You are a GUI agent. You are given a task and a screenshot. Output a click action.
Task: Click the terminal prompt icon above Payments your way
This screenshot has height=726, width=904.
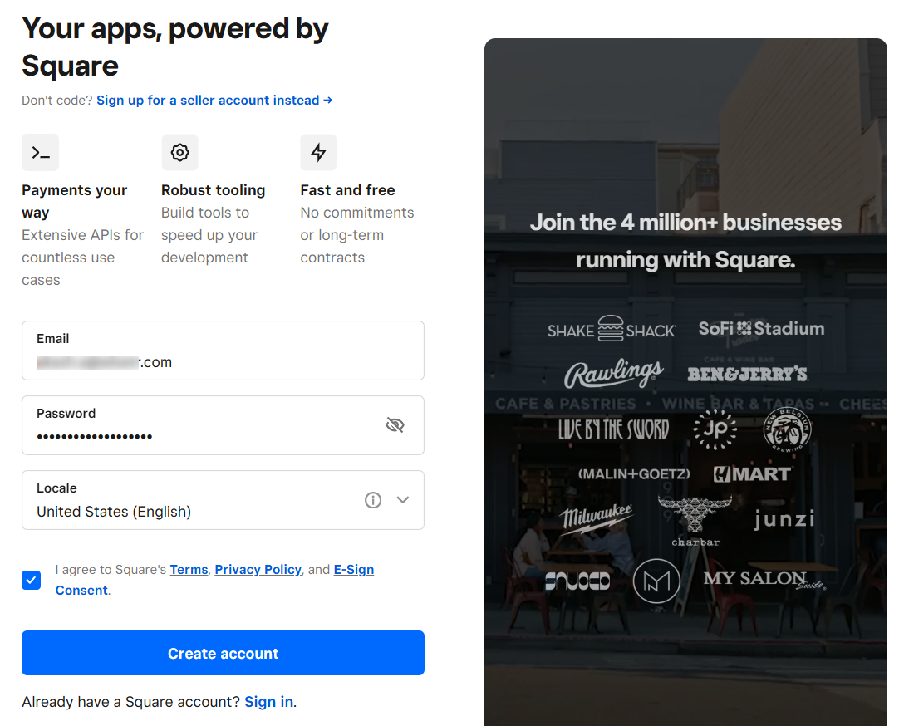point(41,153)
